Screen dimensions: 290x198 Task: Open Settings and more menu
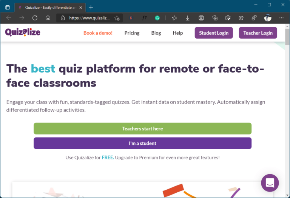point(281,18)
